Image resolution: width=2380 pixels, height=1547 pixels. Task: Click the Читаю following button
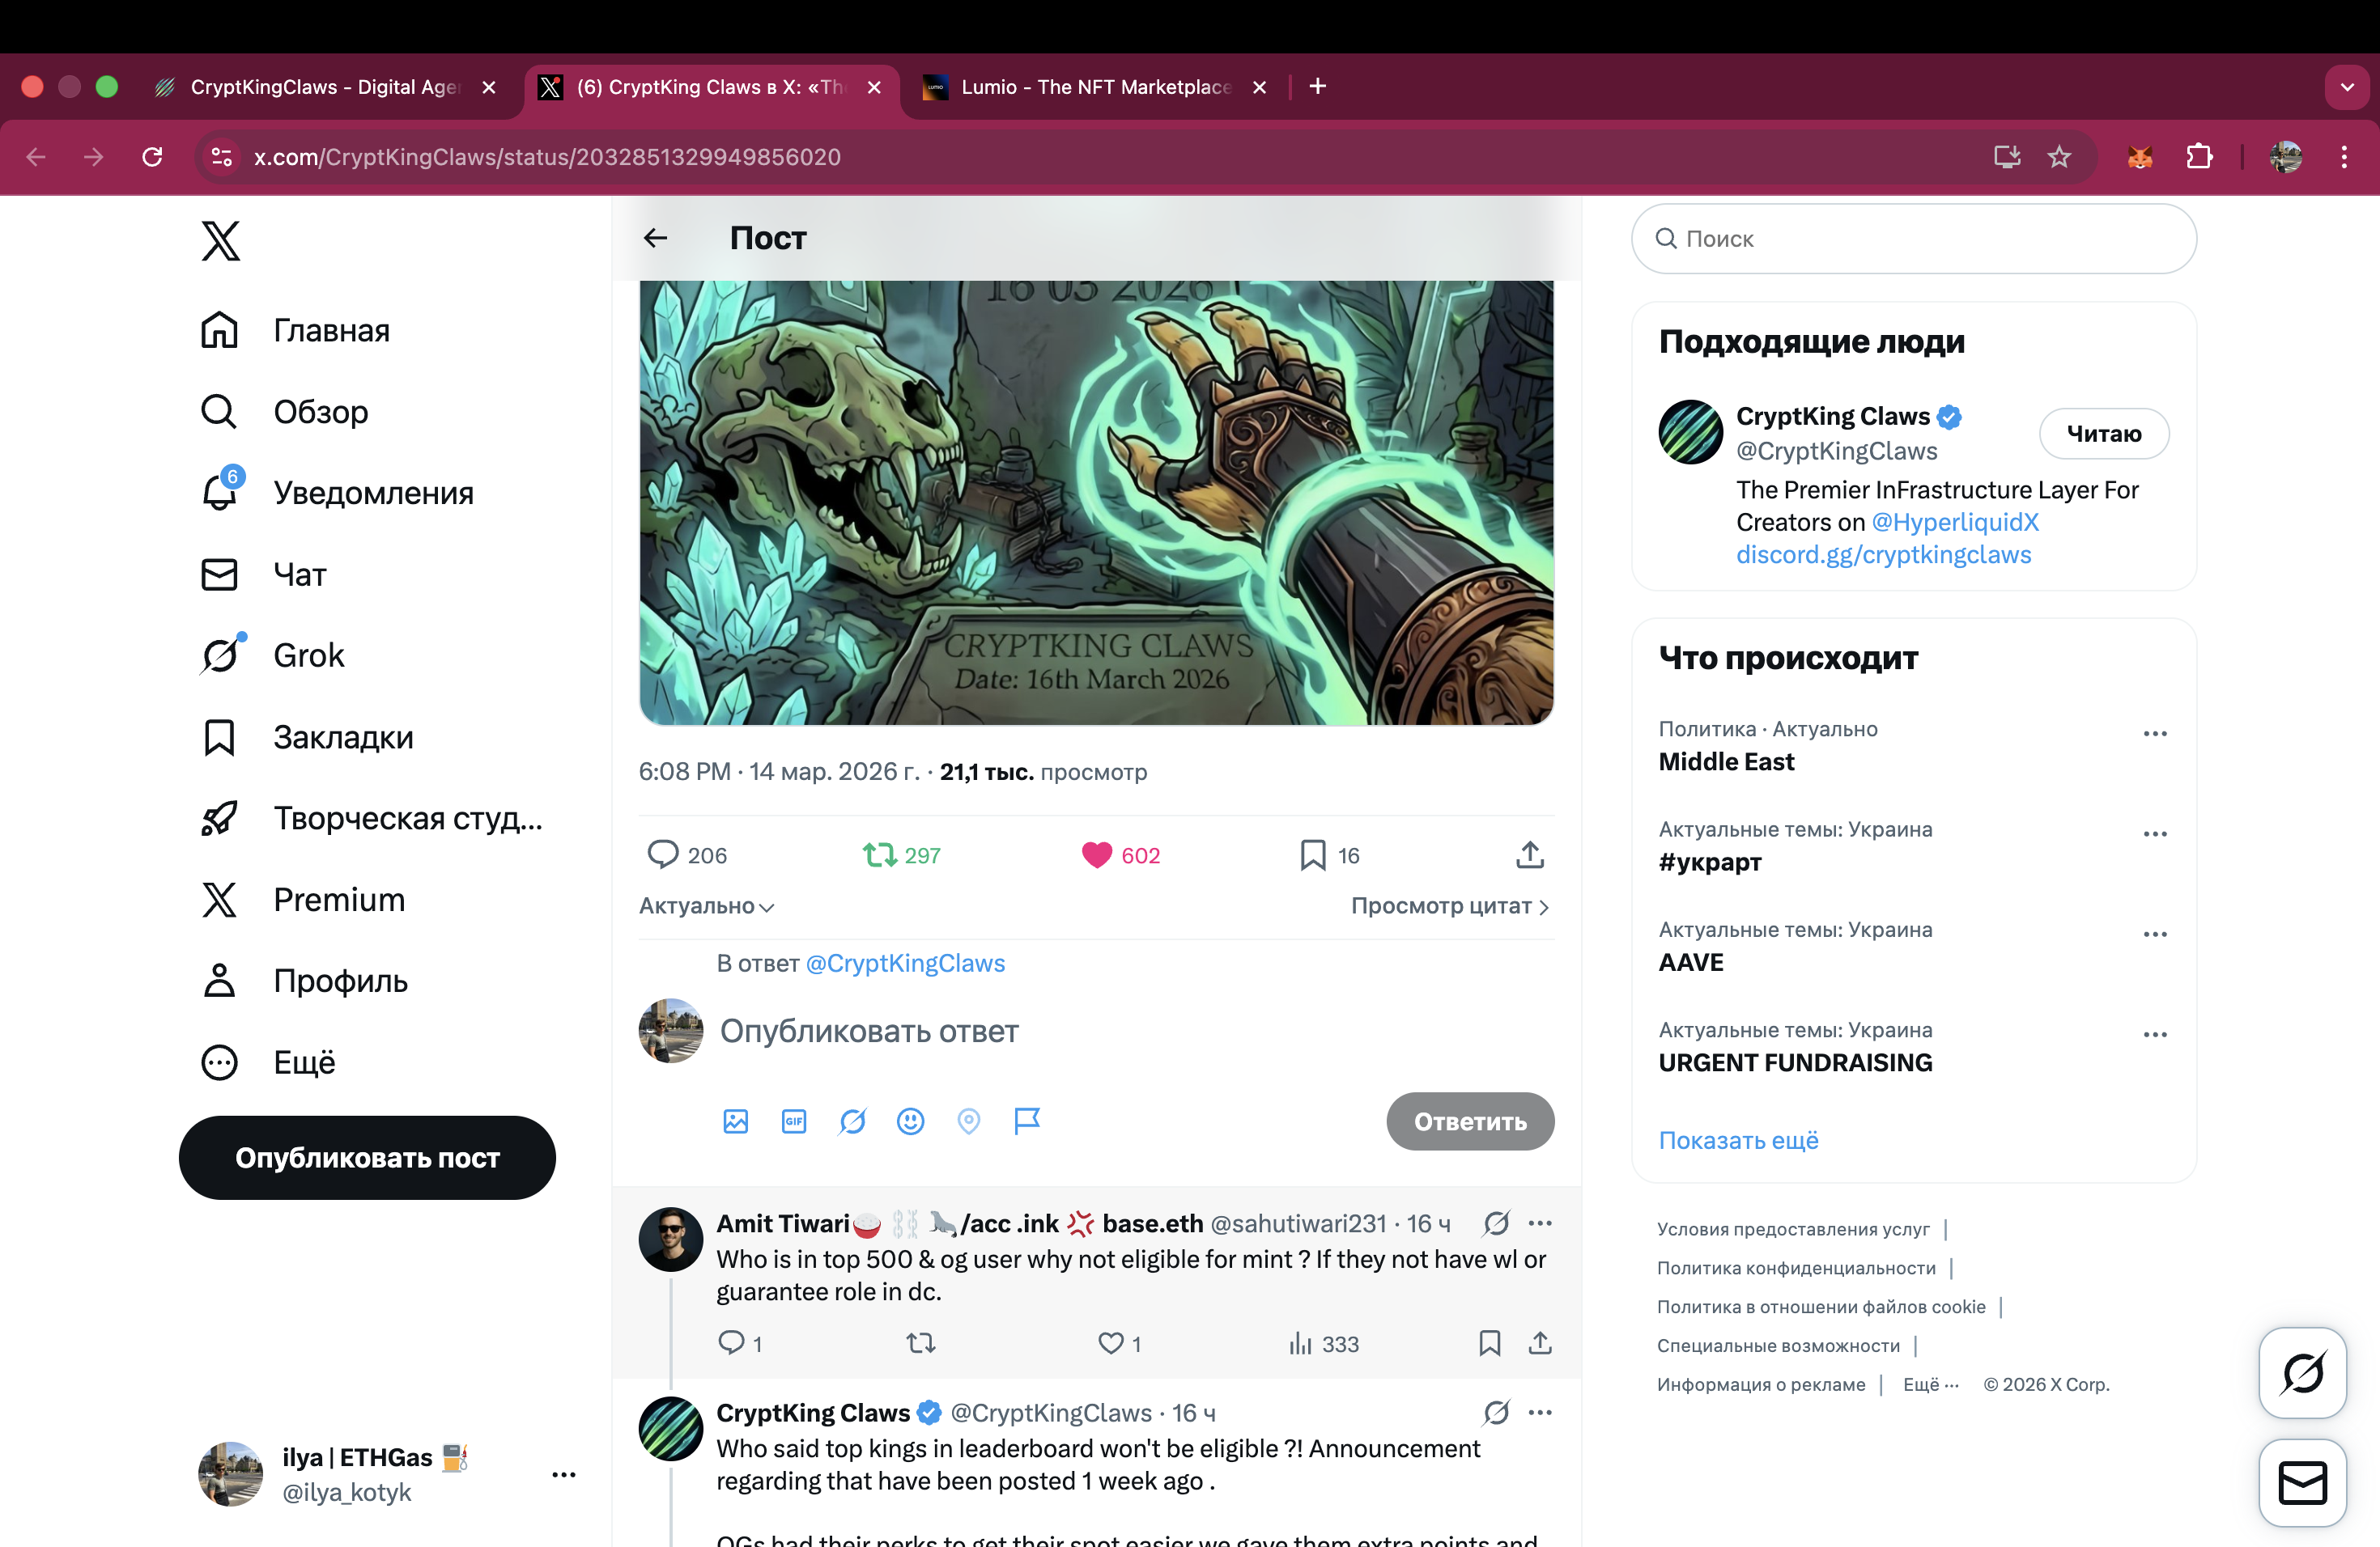[2103, 434]
